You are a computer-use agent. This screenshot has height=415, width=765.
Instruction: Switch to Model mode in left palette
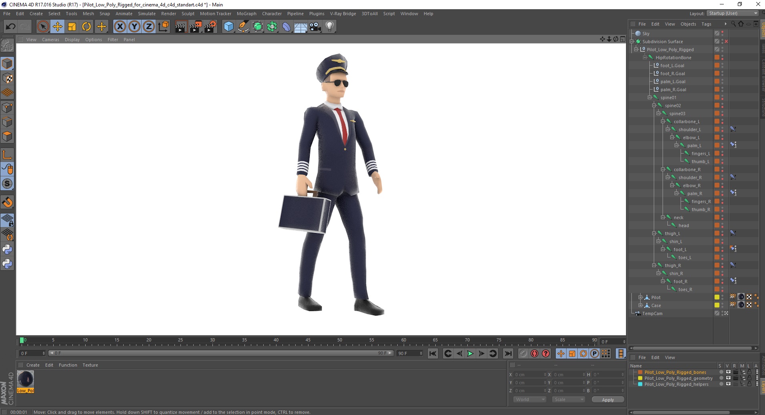7,64
